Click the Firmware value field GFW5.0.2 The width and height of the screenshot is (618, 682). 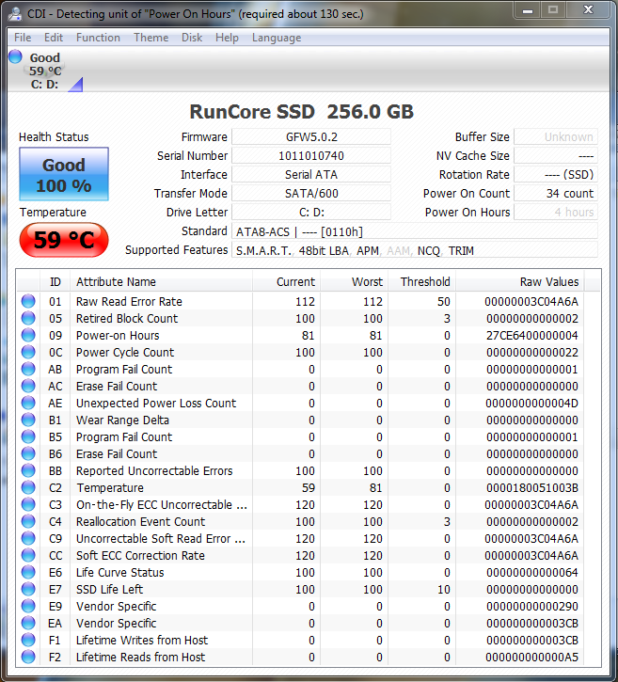point(311,137)
